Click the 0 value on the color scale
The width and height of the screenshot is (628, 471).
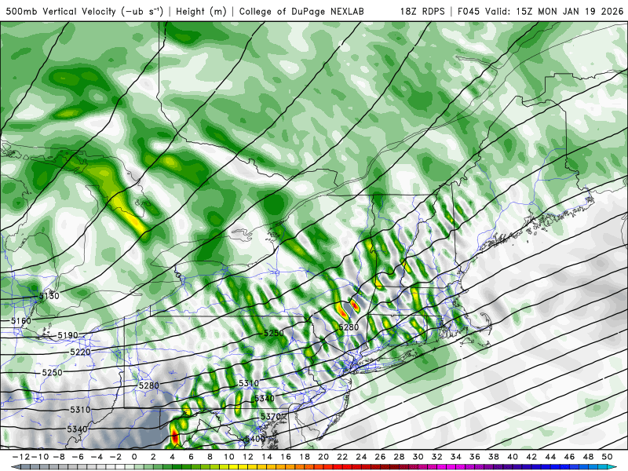pos(134,457)
